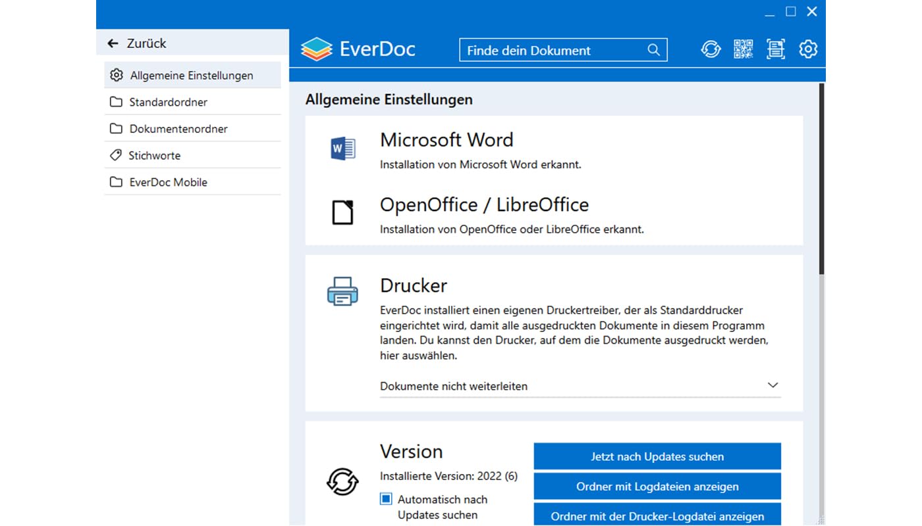Click the Drucker heading
The height and width of the screenshot is (526, 922).
point(414,285)
